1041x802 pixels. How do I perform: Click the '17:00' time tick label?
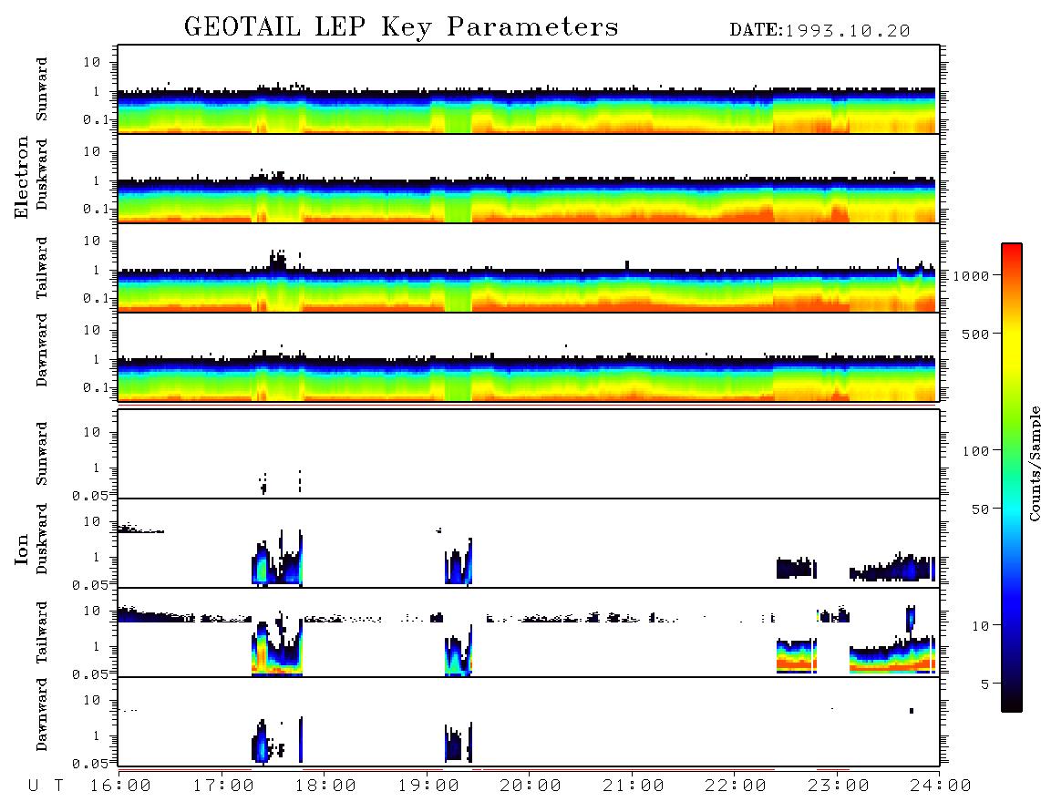coord(223,786)
